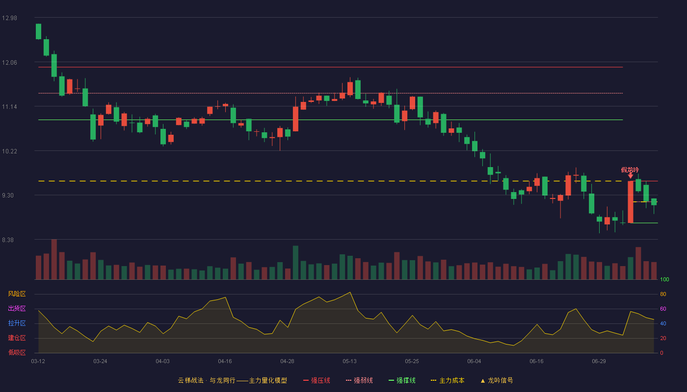Click the tallest green volume bar near 04-28
This screenshot has height=392, width=687.
[295, 263]
